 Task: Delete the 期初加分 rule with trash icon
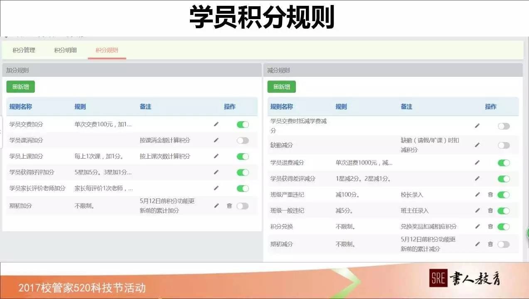pyautogui.click(x=229, y=206)
